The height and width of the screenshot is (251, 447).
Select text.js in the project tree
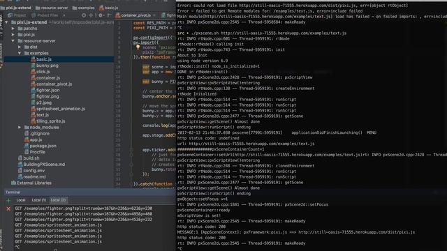[42, 115]
